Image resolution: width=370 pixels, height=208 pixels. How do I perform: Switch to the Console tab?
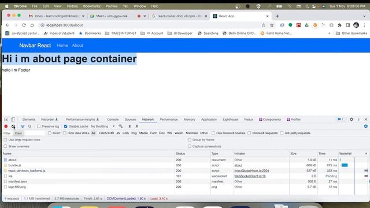click(113, 120)
